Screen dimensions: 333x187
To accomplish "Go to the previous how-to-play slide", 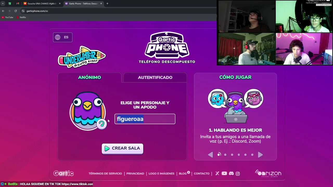I will tap(210, 155).
